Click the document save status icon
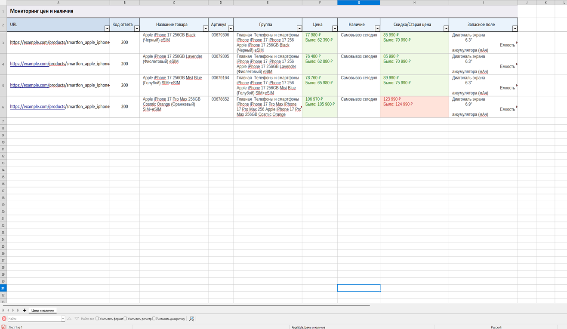The image size is (567, 329). point(4,327)
